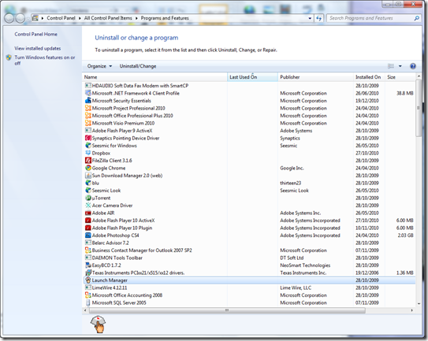
Task: Click the Microsoft Visio Premium 2010 icon
Action: (88, 123)
